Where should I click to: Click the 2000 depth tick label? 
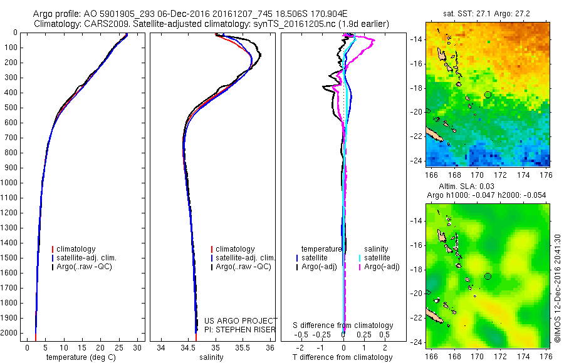click(9, 333)
